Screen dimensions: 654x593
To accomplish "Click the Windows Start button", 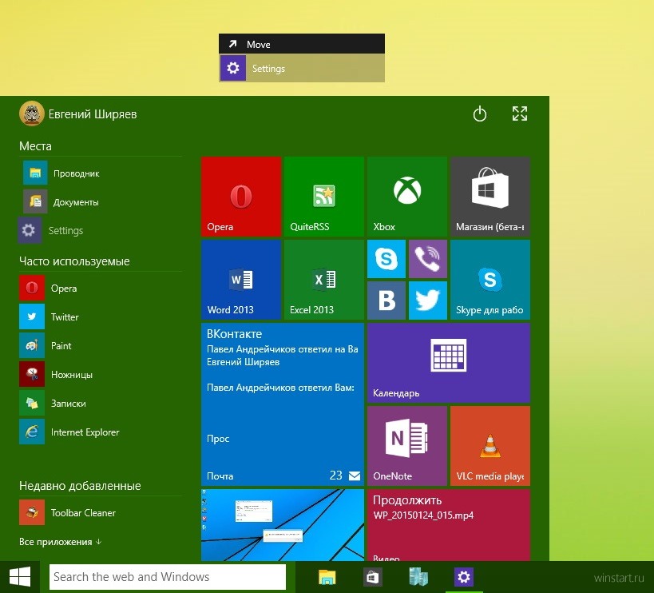I will (x=20, y=577).
